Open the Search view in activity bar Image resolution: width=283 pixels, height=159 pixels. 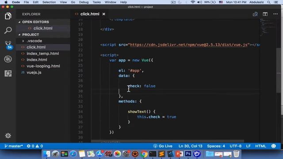click(8, 30)
